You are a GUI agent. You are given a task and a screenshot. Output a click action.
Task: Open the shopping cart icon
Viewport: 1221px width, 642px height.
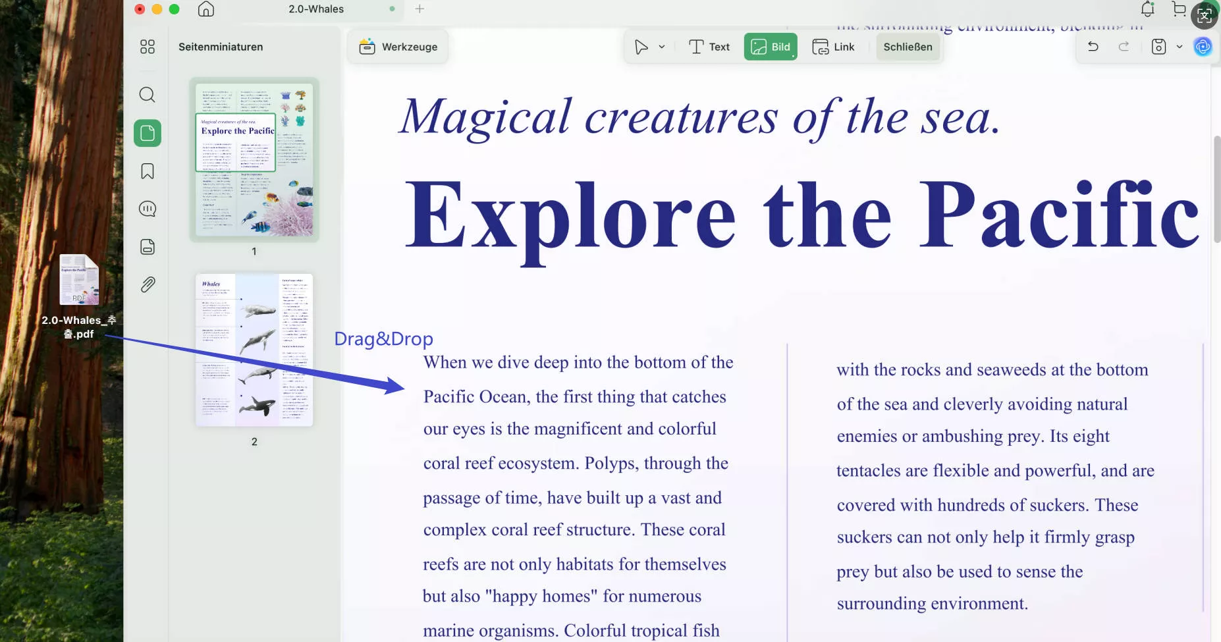point(1179,9)
